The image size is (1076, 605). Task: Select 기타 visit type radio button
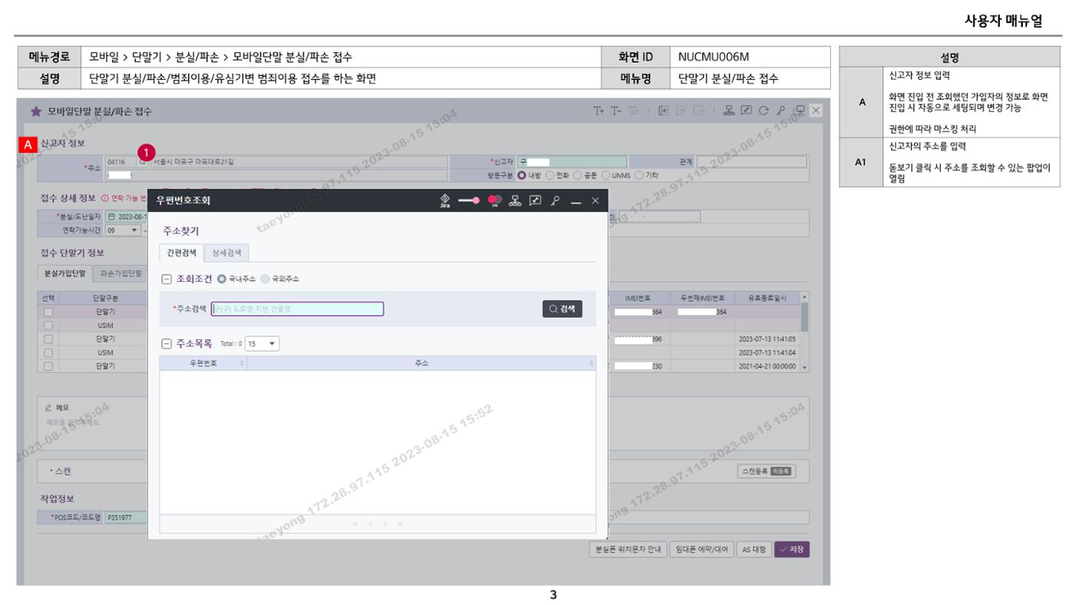639,175
